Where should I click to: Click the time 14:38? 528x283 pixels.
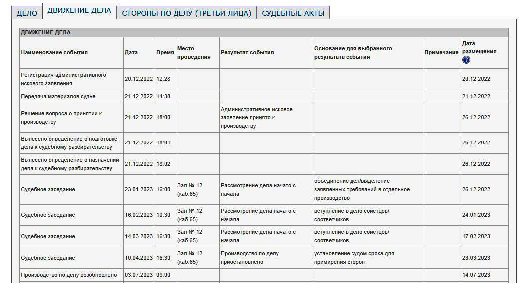click(163, 96)
